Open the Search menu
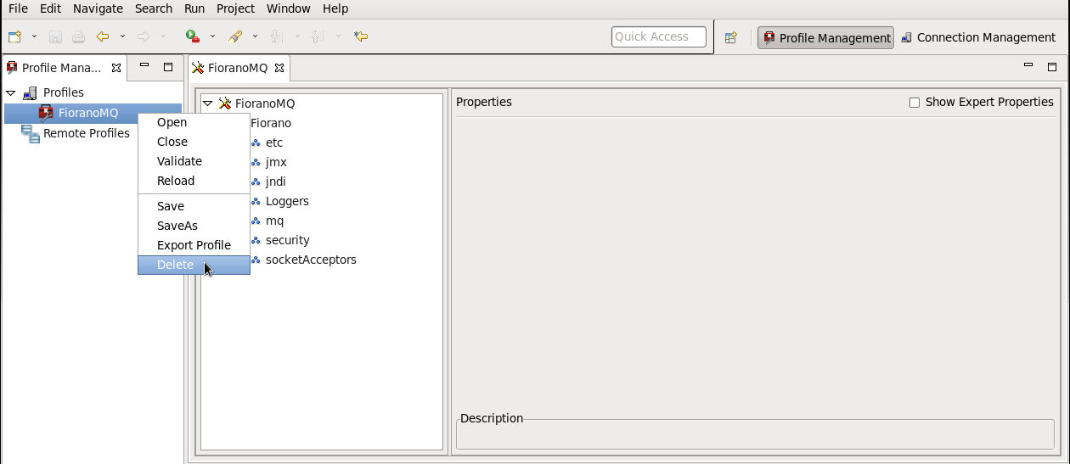 pyautogui.click(x=154, y=8)
